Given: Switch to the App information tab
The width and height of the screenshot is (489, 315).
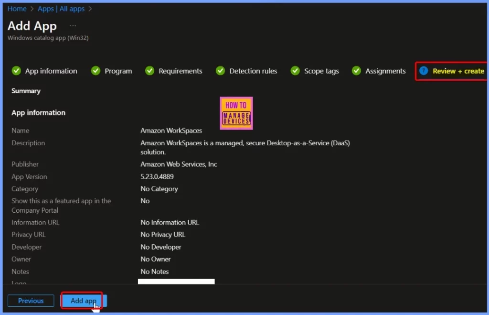Looking at the screenshot, I should [x=51, y=71].
